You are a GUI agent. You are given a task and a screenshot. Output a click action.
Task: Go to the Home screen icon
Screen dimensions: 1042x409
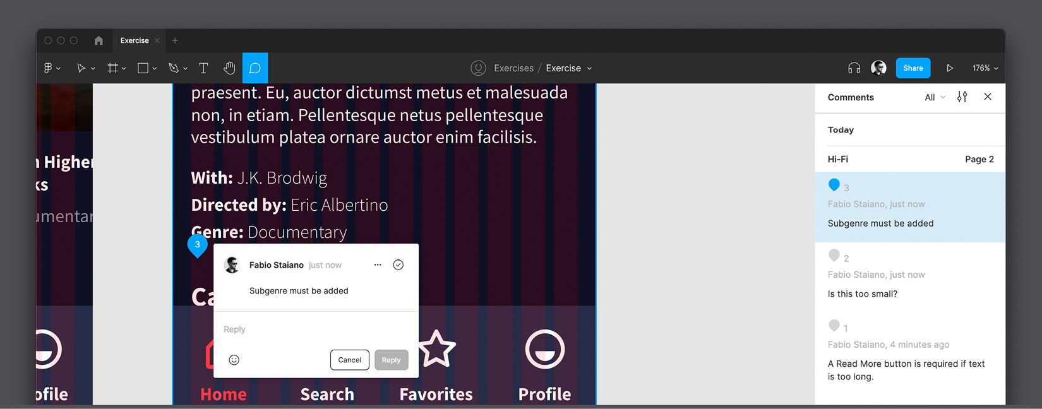[99, 40]
